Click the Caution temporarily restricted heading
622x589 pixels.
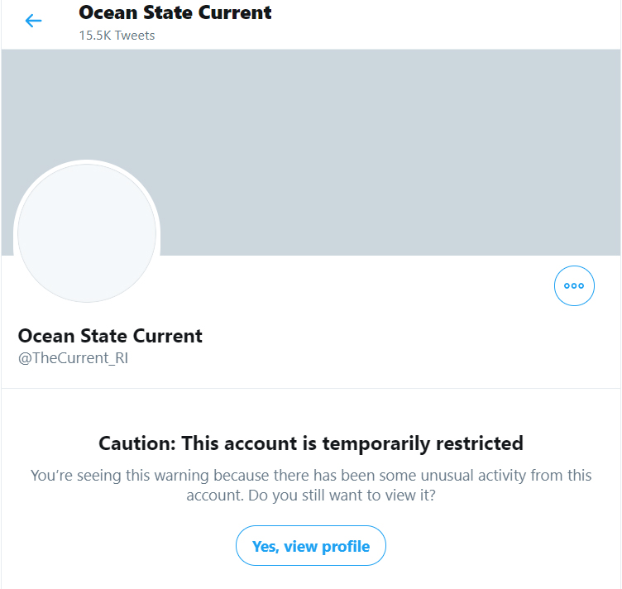[311, 443]
